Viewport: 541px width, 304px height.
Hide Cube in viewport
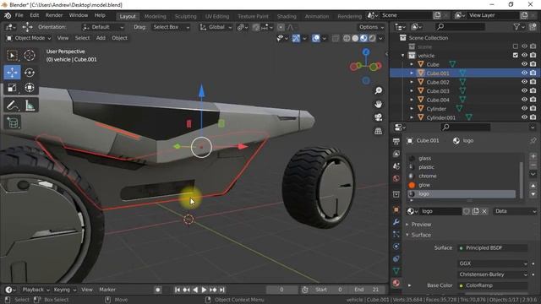coord(524,64)
